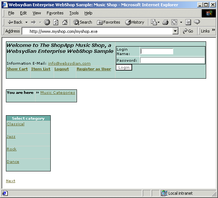
Task: Expand the Links toolbar chevron
Action: (x=214, y=30)
